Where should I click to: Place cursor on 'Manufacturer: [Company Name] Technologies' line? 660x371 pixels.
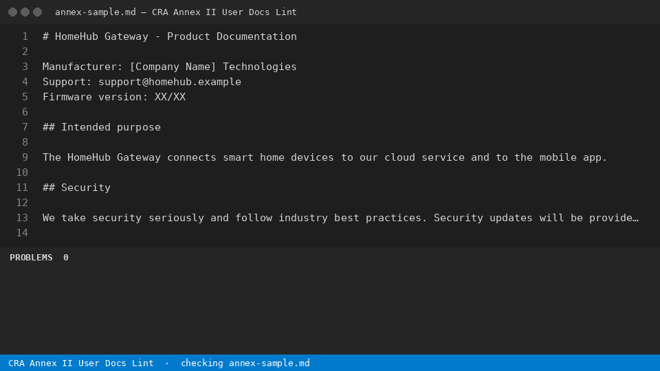point(170,67)
